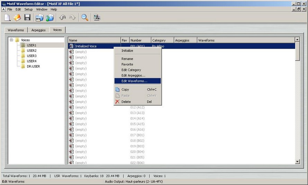Click the Open file toolbar icon
The height and width of the screenshot is (185, 308).
coord(17,18)
